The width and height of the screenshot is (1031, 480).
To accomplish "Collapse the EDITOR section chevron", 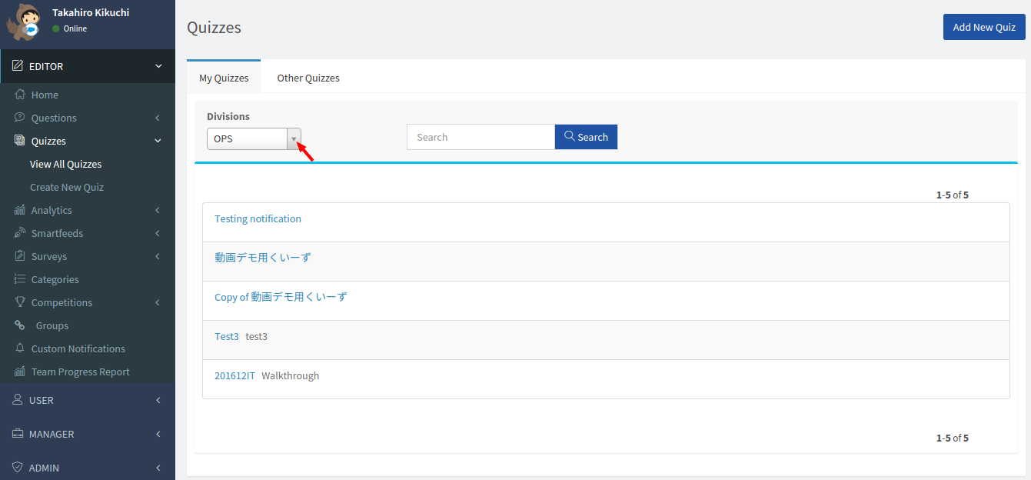I will click(x=158, y=66).
